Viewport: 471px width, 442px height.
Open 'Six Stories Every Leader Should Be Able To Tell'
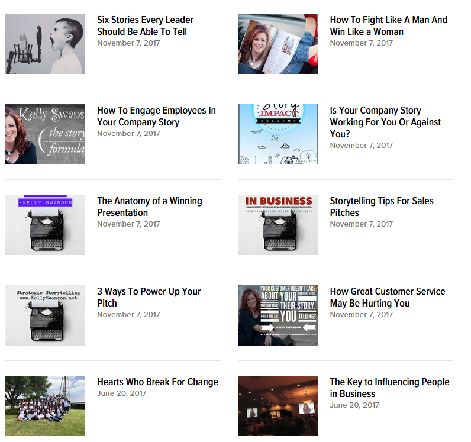coord(145,25)
